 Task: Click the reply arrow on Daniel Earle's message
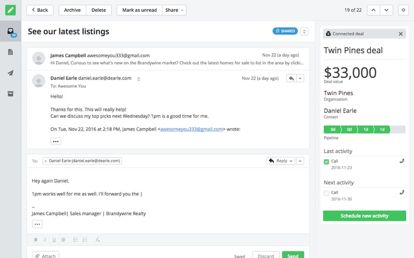click(x=291, y=78)
